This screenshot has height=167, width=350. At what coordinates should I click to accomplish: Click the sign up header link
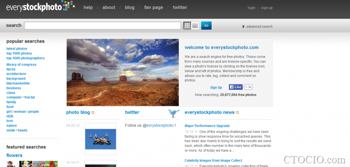[267, 8]
